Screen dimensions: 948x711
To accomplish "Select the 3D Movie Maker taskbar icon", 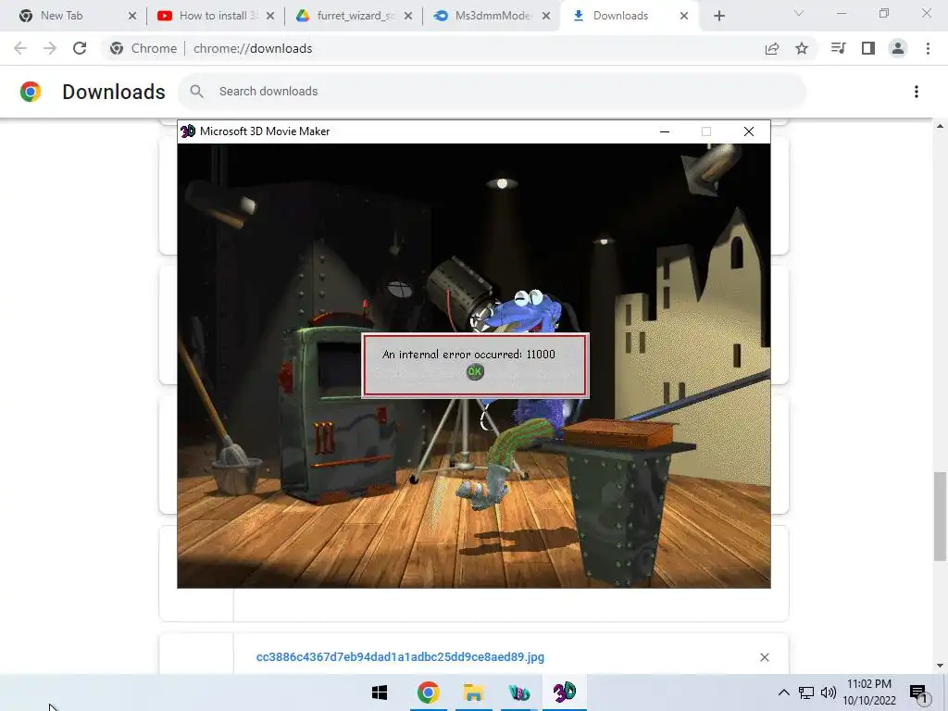I will click(x=564, y=692).
